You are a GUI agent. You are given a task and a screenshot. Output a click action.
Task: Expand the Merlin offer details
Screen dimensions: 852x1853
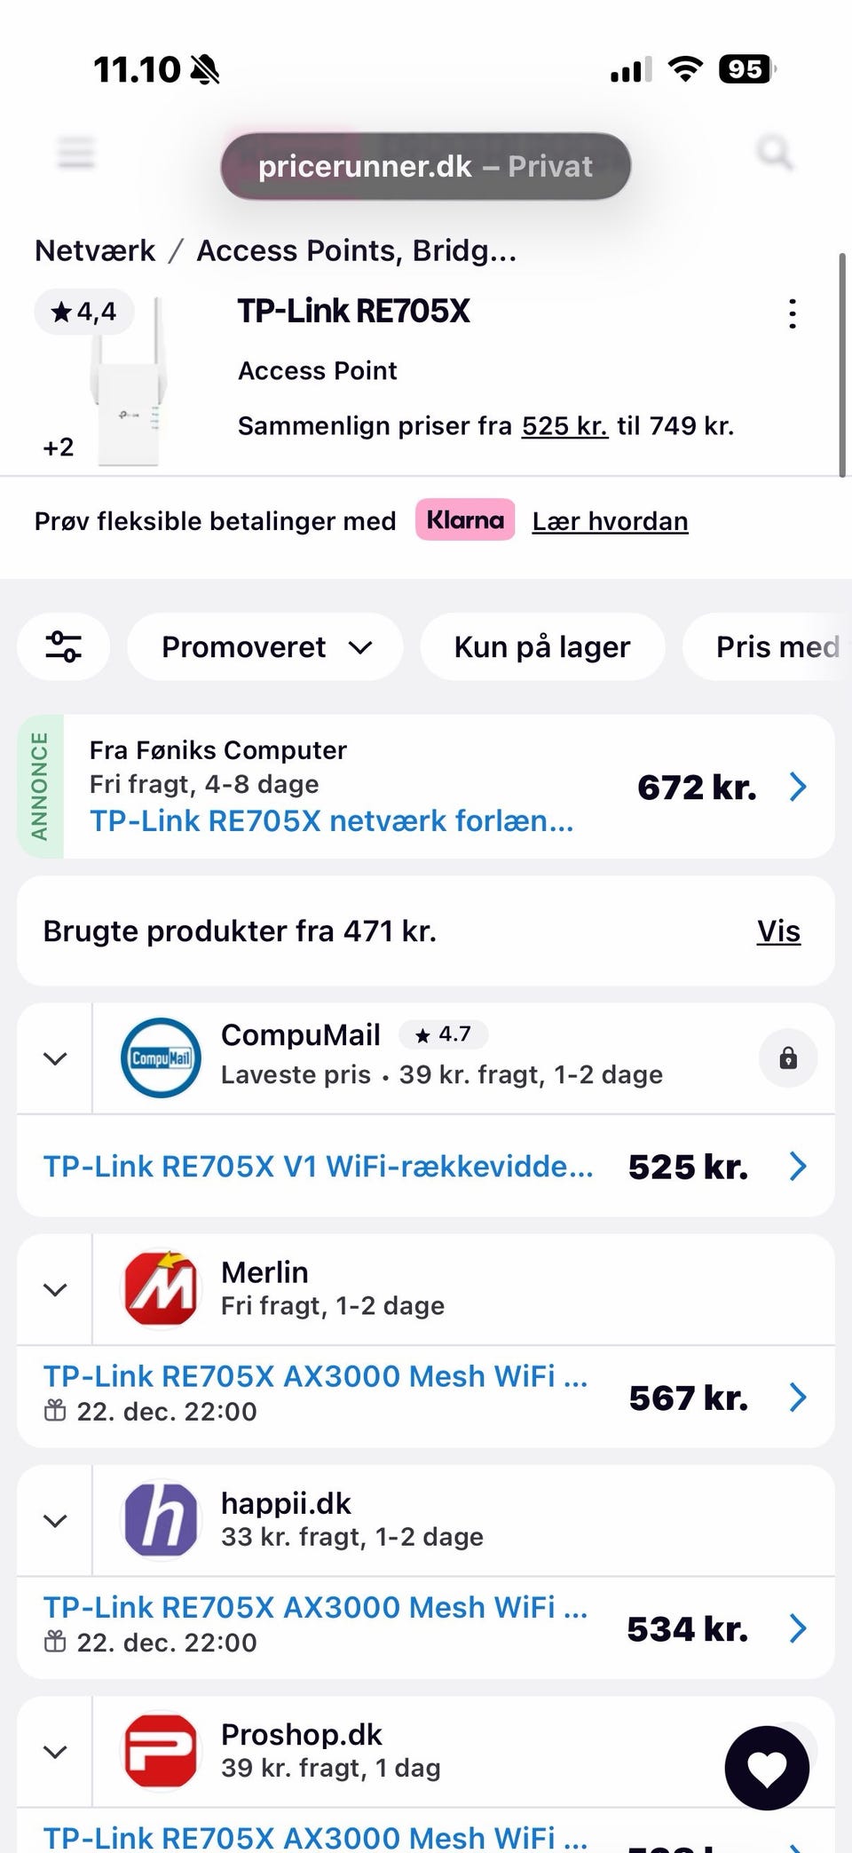click(x=55, y=1289)
